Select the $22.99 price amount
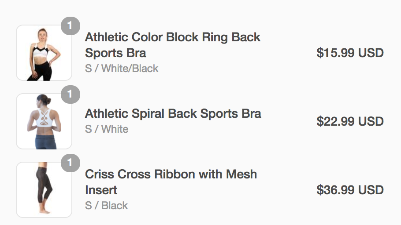The image size is (401, 225). tap(335, 122)
